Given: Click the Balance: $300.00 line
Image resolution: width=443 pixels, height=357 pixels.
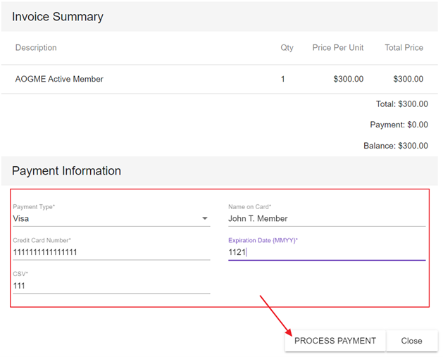Looking at the screenshot, I should tap(396, 146).
